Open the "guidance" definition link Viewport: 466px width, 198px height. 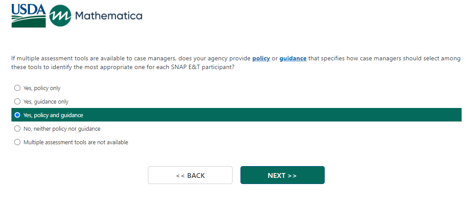293,59
